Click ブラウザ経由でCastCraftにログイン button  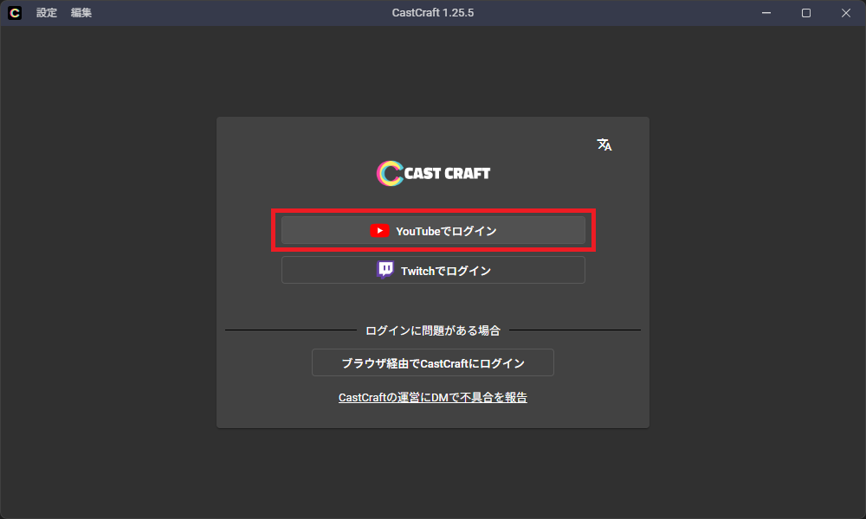[x=433, y=363]
